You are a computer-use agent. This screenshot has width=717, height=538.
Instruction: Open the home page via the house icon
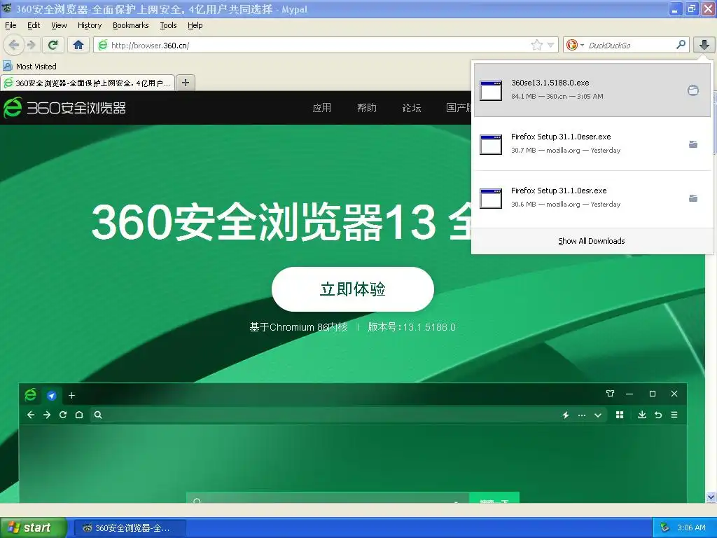point(78,45)
